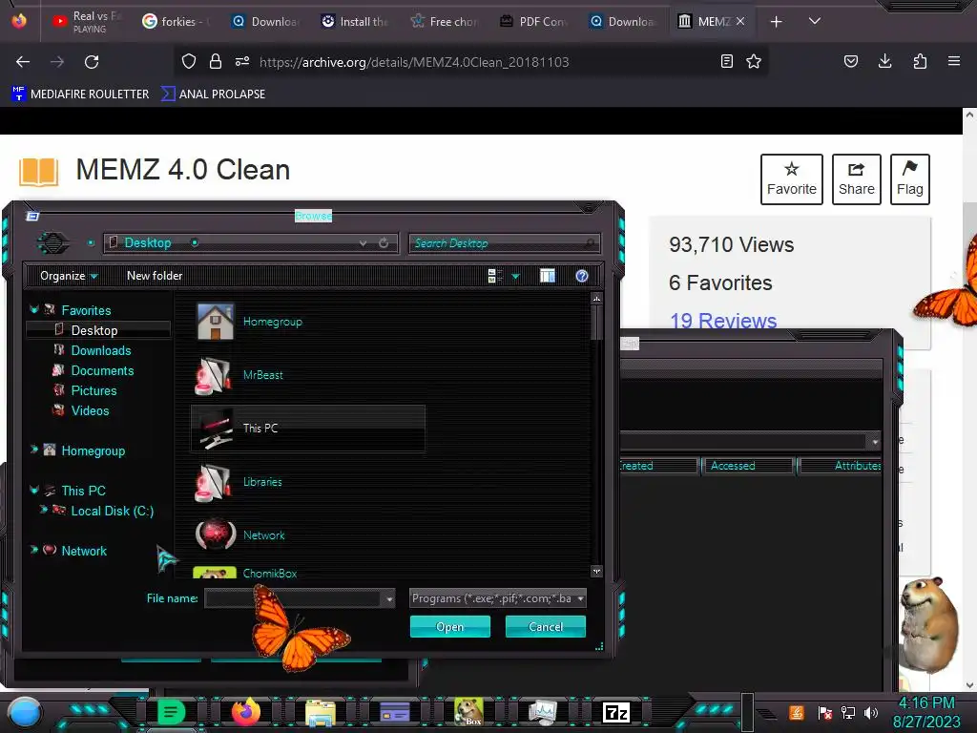Close the MEMZ tab
Screen dimensions: 977x733
[x=740, y=21]
